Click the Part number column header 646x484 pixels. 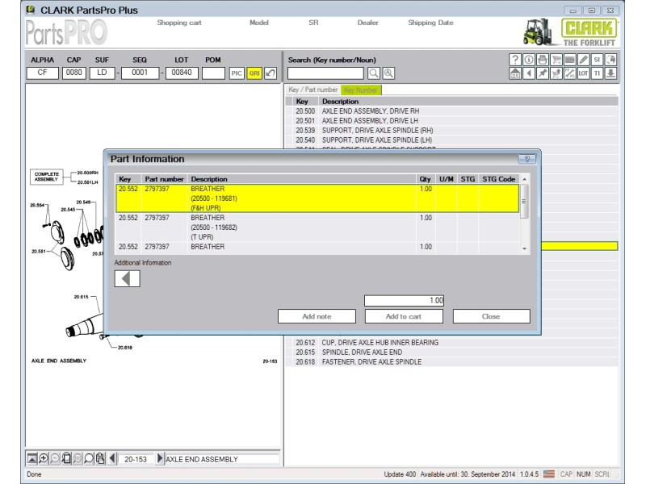click(164, 179)
